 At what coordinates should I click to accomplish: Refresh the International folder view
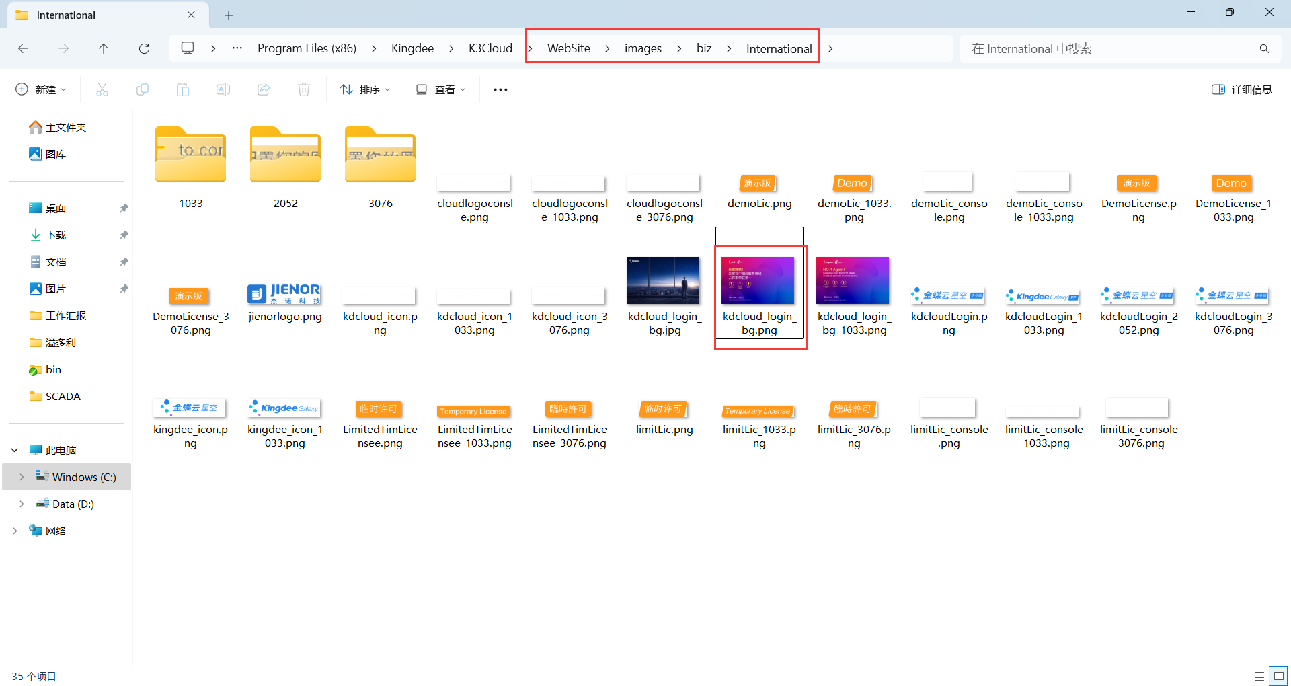pos(144,48)
